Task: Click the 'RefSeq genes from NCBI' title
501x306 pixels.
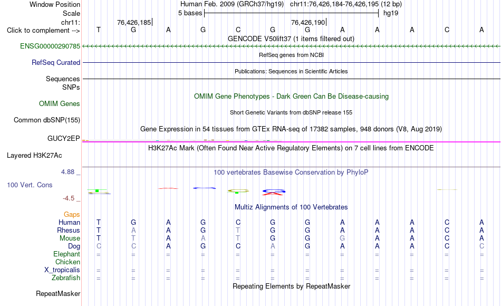Action: (291, 55)
